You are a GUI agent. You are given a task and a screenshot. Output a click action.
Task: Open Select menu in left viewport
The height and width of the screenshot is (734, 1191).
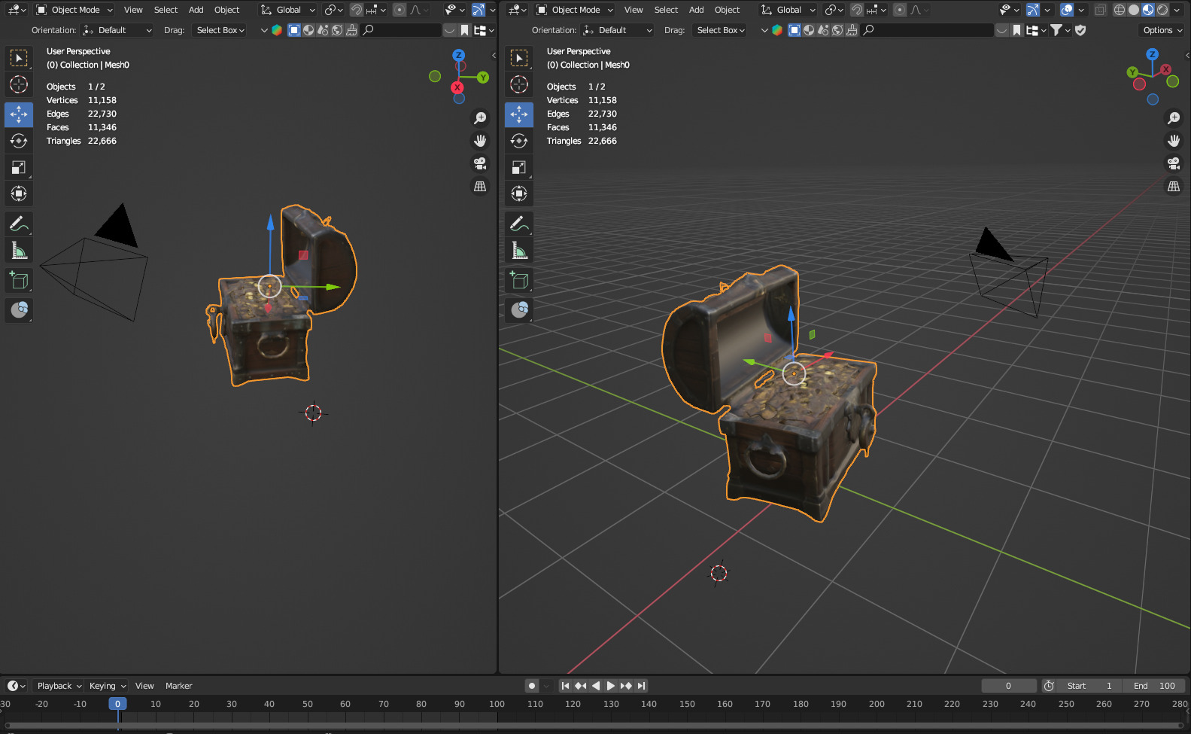[166, 10]
